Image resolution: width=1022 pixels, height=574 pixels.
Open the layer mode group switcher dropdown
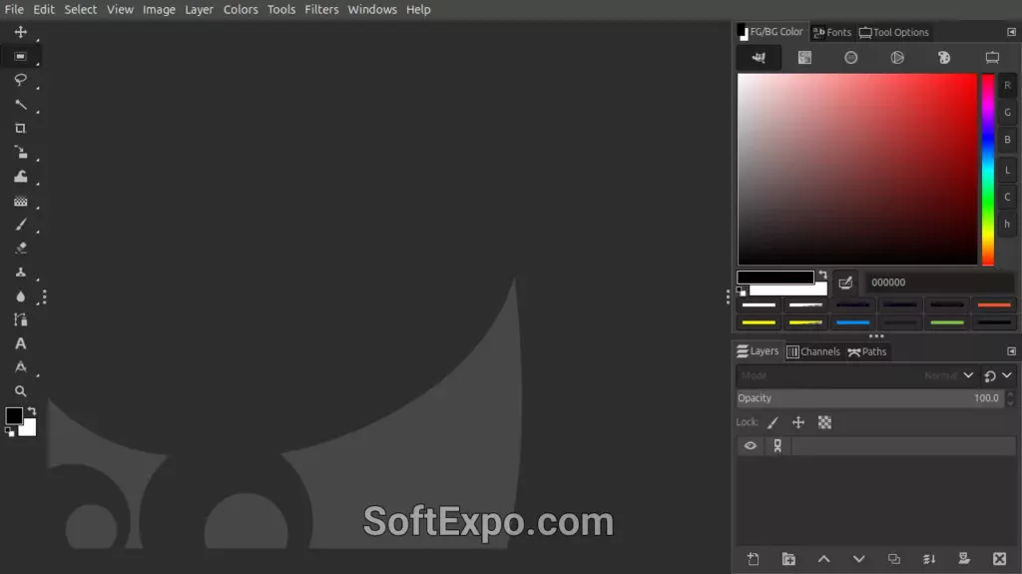[x=998, y=375]
